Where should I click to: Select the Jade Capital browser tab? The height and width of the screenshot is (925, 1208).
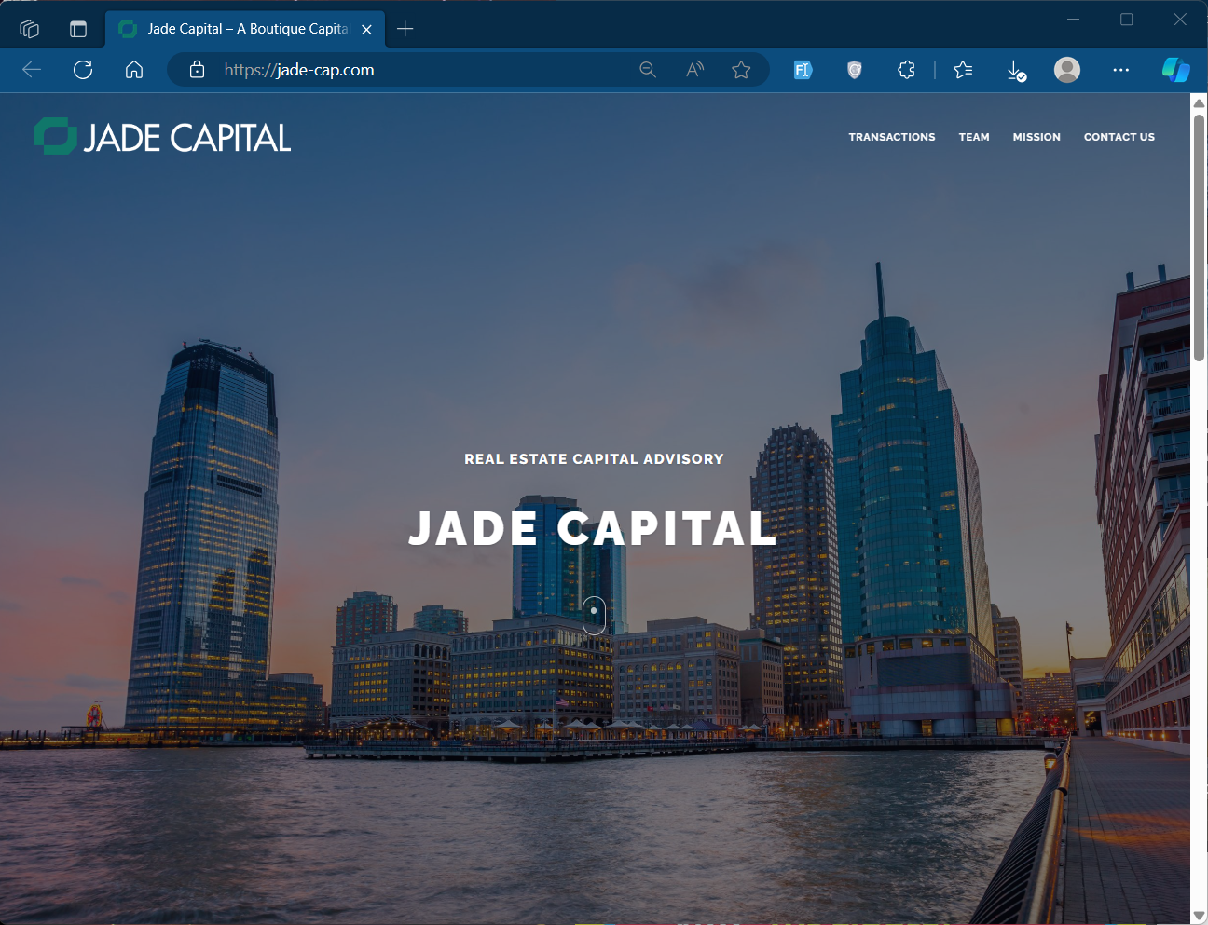click(246, 29)
